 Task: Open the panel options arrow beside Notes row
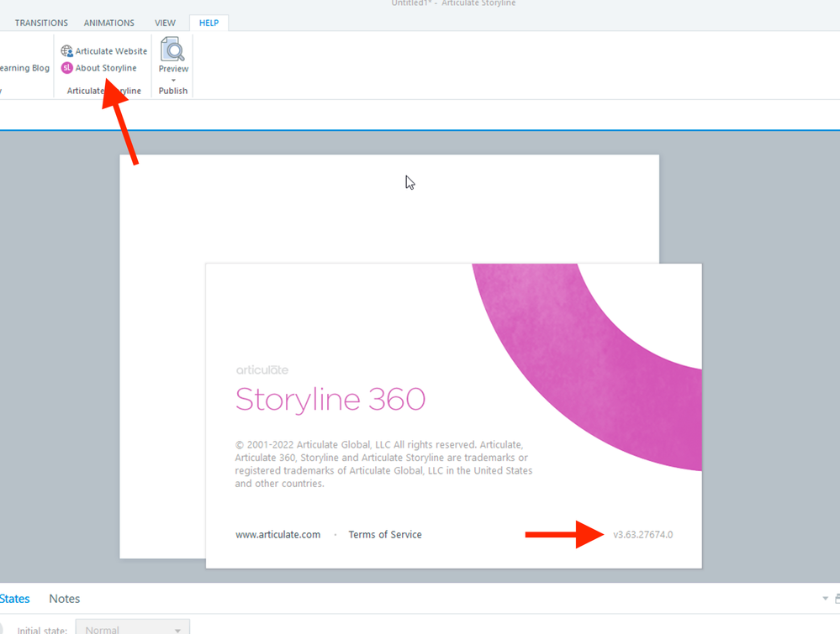click(x=825, y=599)
